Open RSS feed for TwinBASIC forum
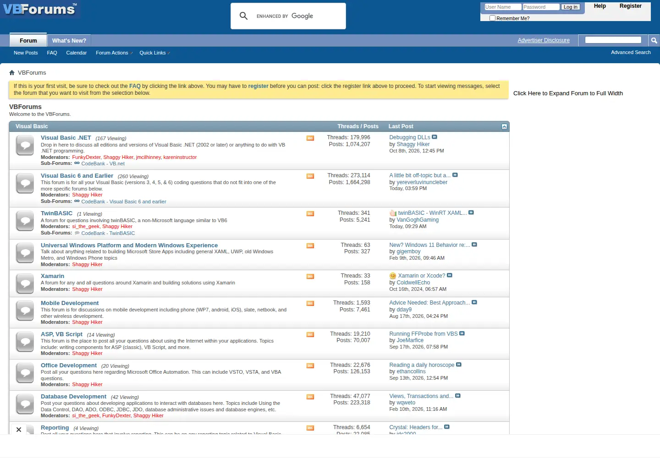Screen dimensions: 660x458 point(310,214)
